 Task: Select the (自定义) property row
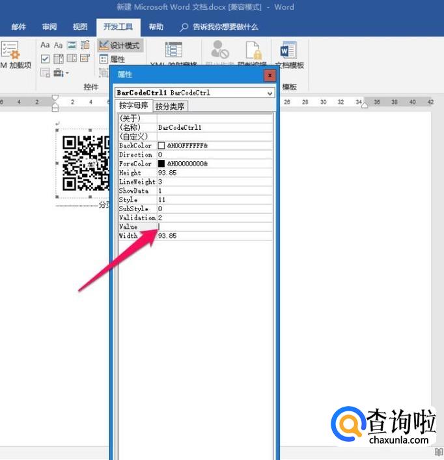[x=195, y=136]
